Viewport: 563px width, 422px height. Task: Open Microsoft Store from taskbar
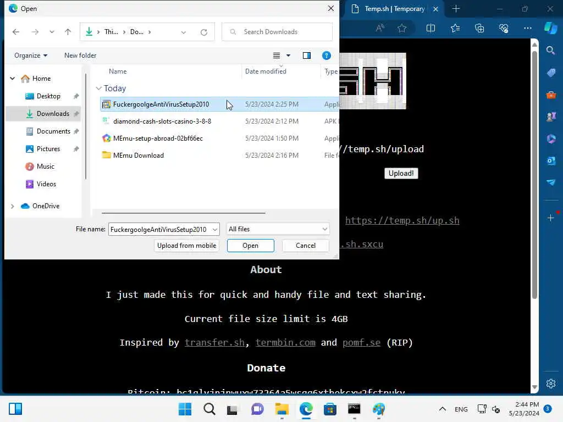coord(330,409)
